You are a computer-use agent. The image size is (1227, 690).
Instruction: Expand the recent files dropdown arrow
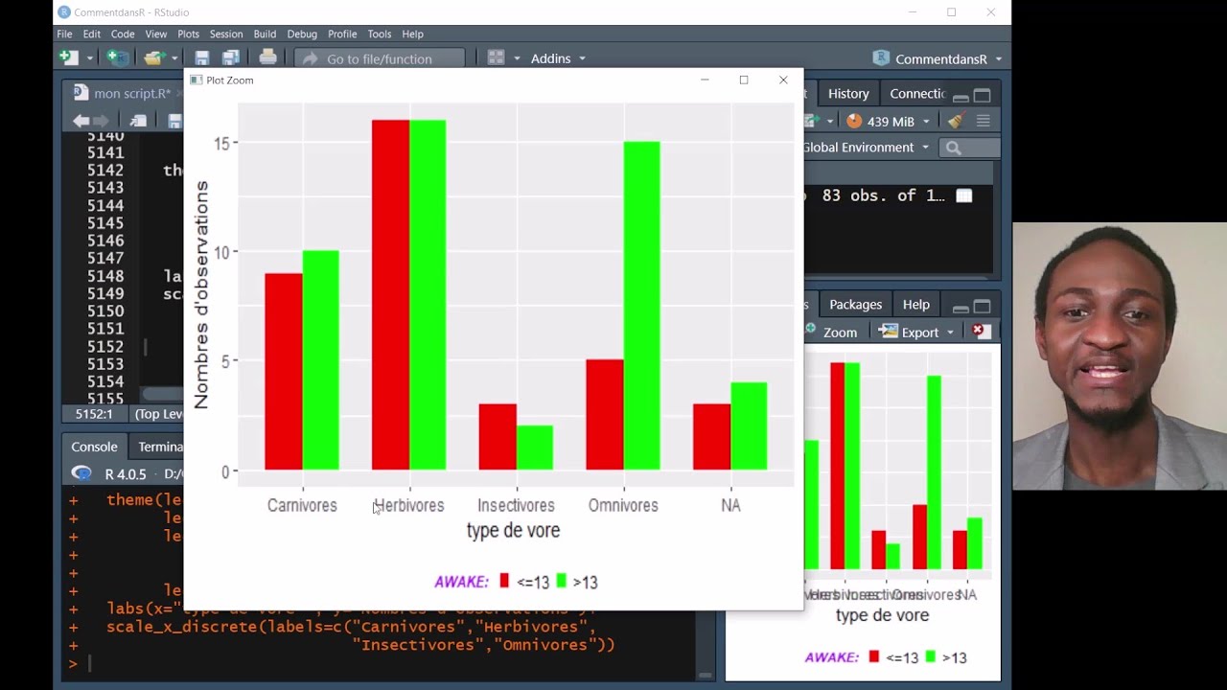(173, 58)
